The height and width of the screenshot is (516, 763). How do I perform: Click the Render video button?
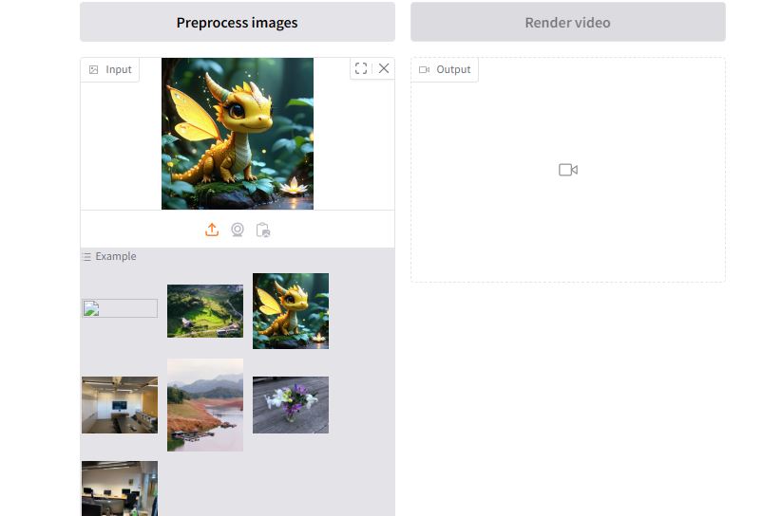coord(568,22)
